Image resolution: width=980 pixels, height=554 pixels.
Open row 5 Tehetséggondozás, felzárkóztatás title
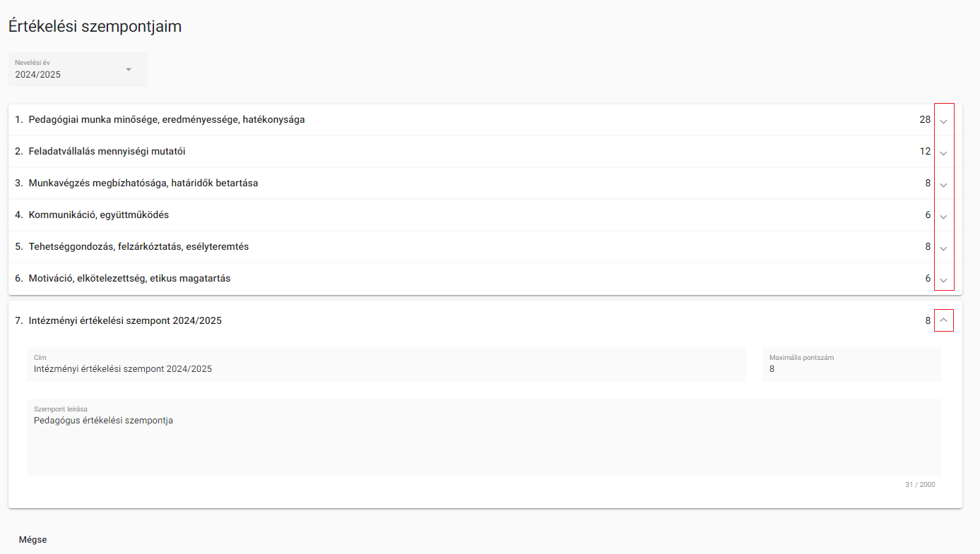[x=138, y=247]
